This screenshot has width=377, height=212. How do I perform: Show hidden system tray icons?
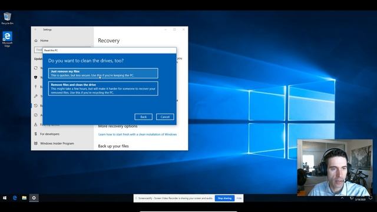pyautogui.click(x=342, y=198)
